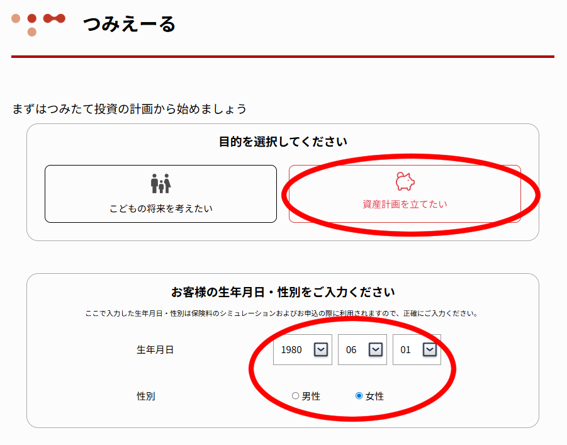Choose 資産計画を立てたい option
This screenshot has width=567, height=445.
(405, 194)
